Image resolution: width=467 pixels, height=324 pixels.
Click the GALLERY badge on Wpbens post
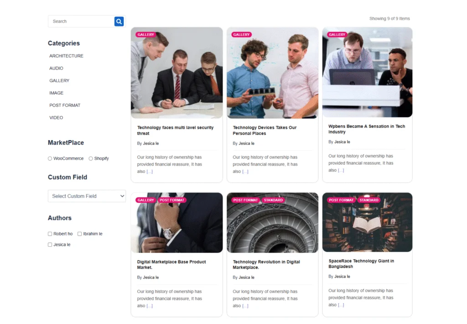pos(337,34)
